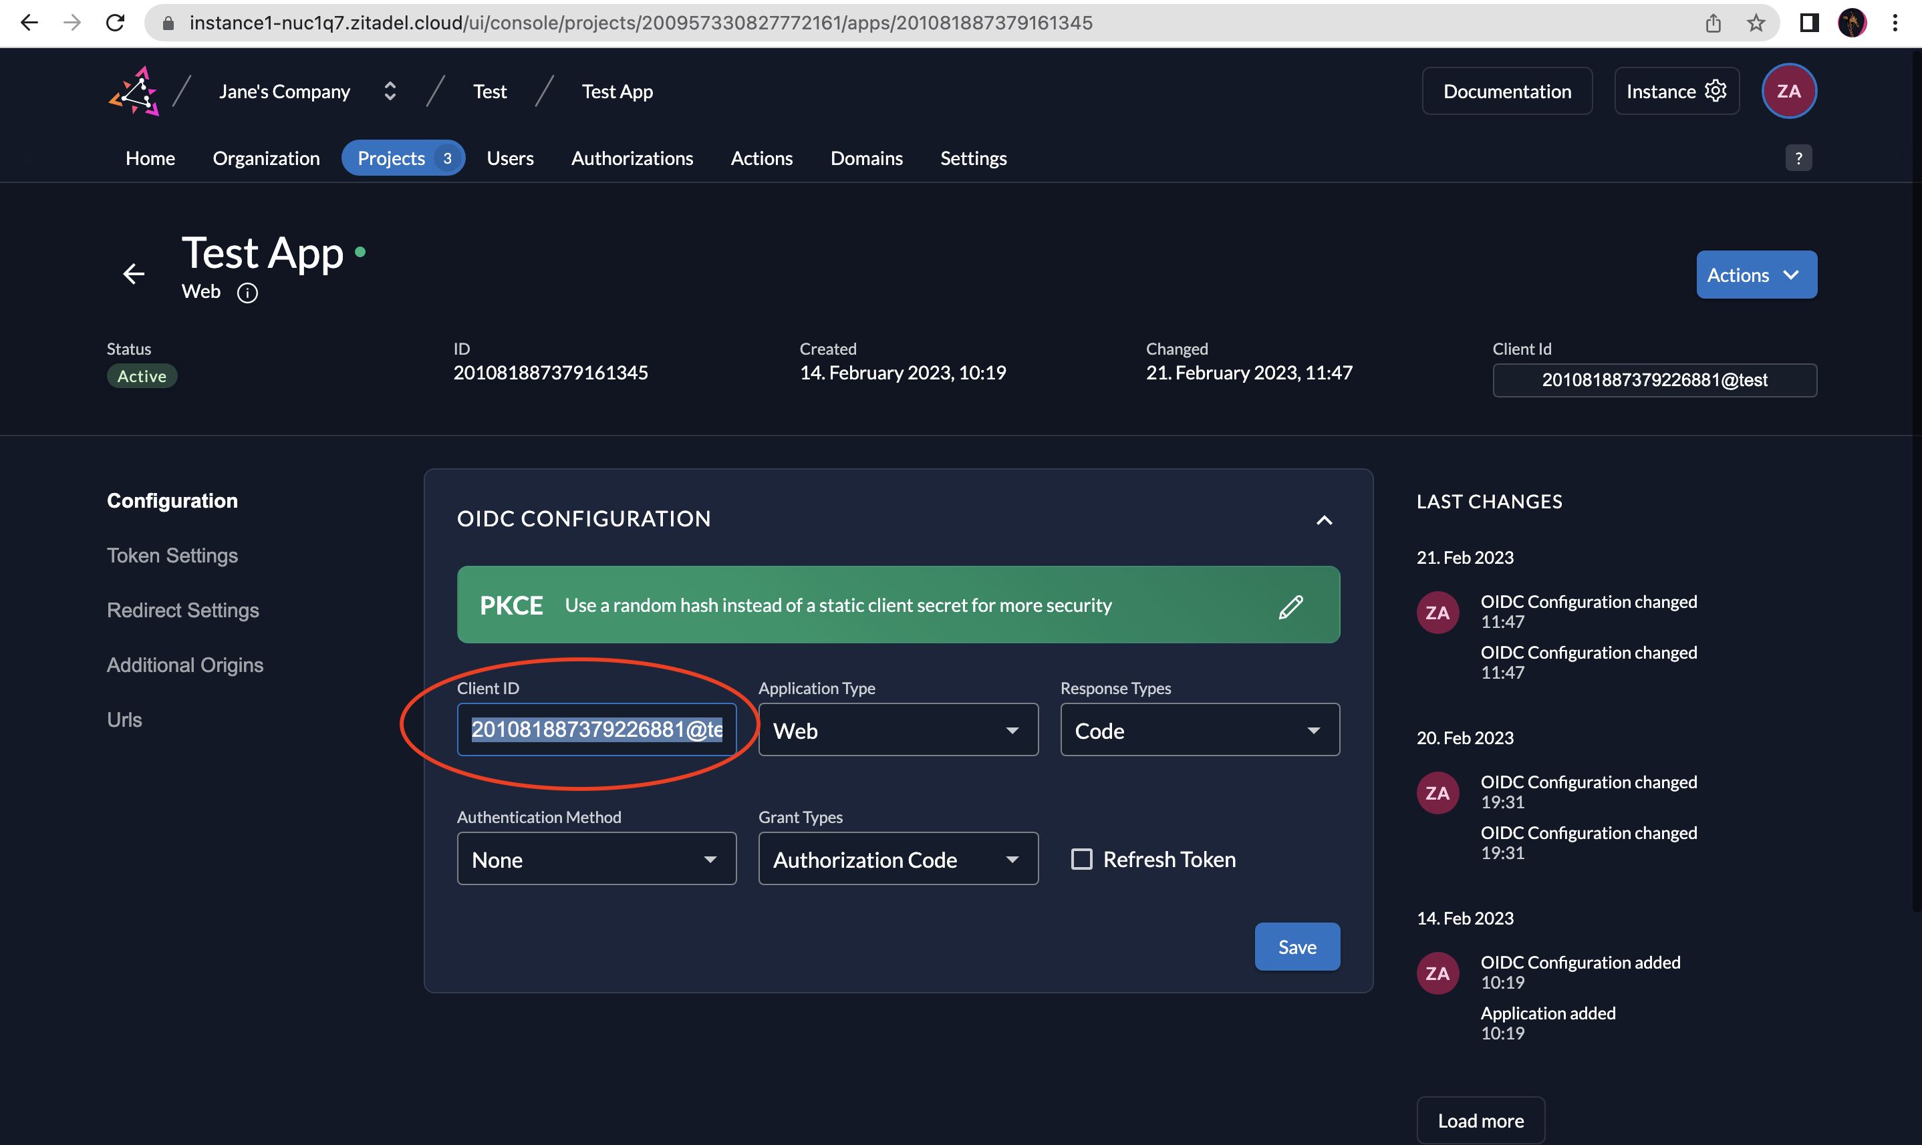
Task: Click the ZA avatar beside the 11:47 change entry
Action: [1437, 612]
